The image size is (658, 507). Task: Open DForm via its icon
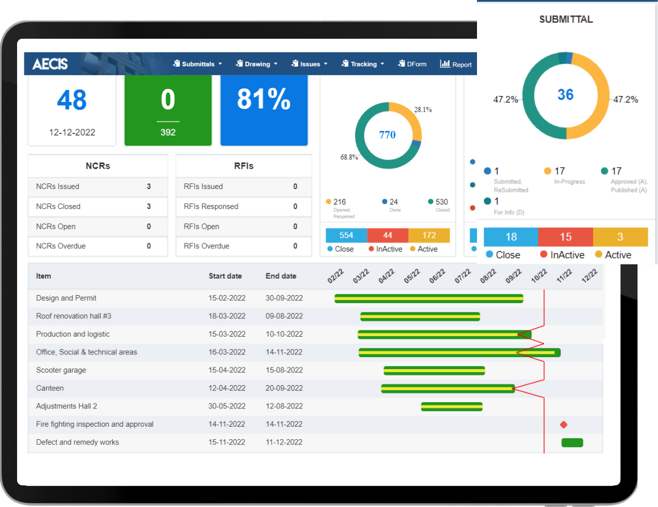[x=402, y=63]
